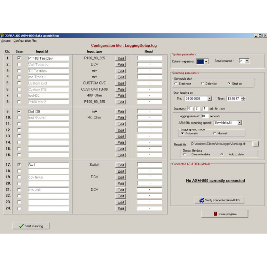Open the Serial comport dropdown
This screenshot has width=267, height=267.
point(247,61)
